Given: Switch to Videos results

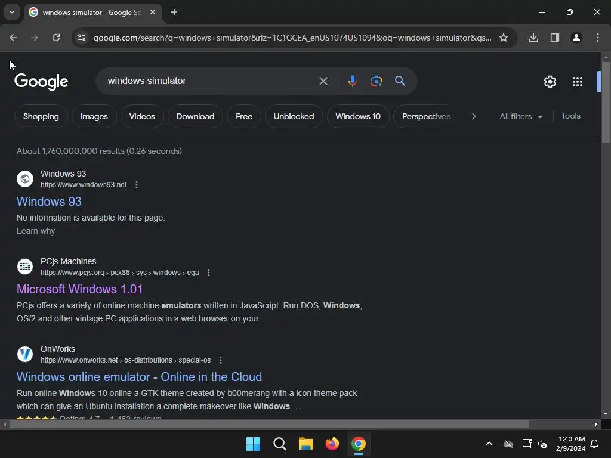Looking at the screenshot, I should [142, 116].
